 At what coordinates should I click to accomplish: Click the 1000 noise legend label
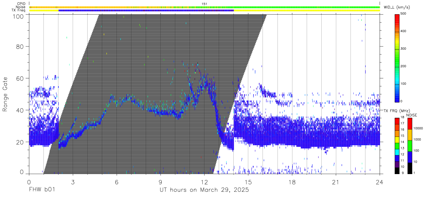[417, 140]
